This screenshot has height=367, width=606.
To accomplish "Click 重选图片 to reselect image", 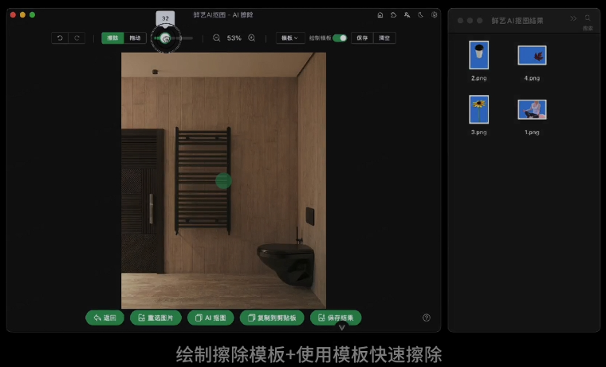I will [155, 318].
